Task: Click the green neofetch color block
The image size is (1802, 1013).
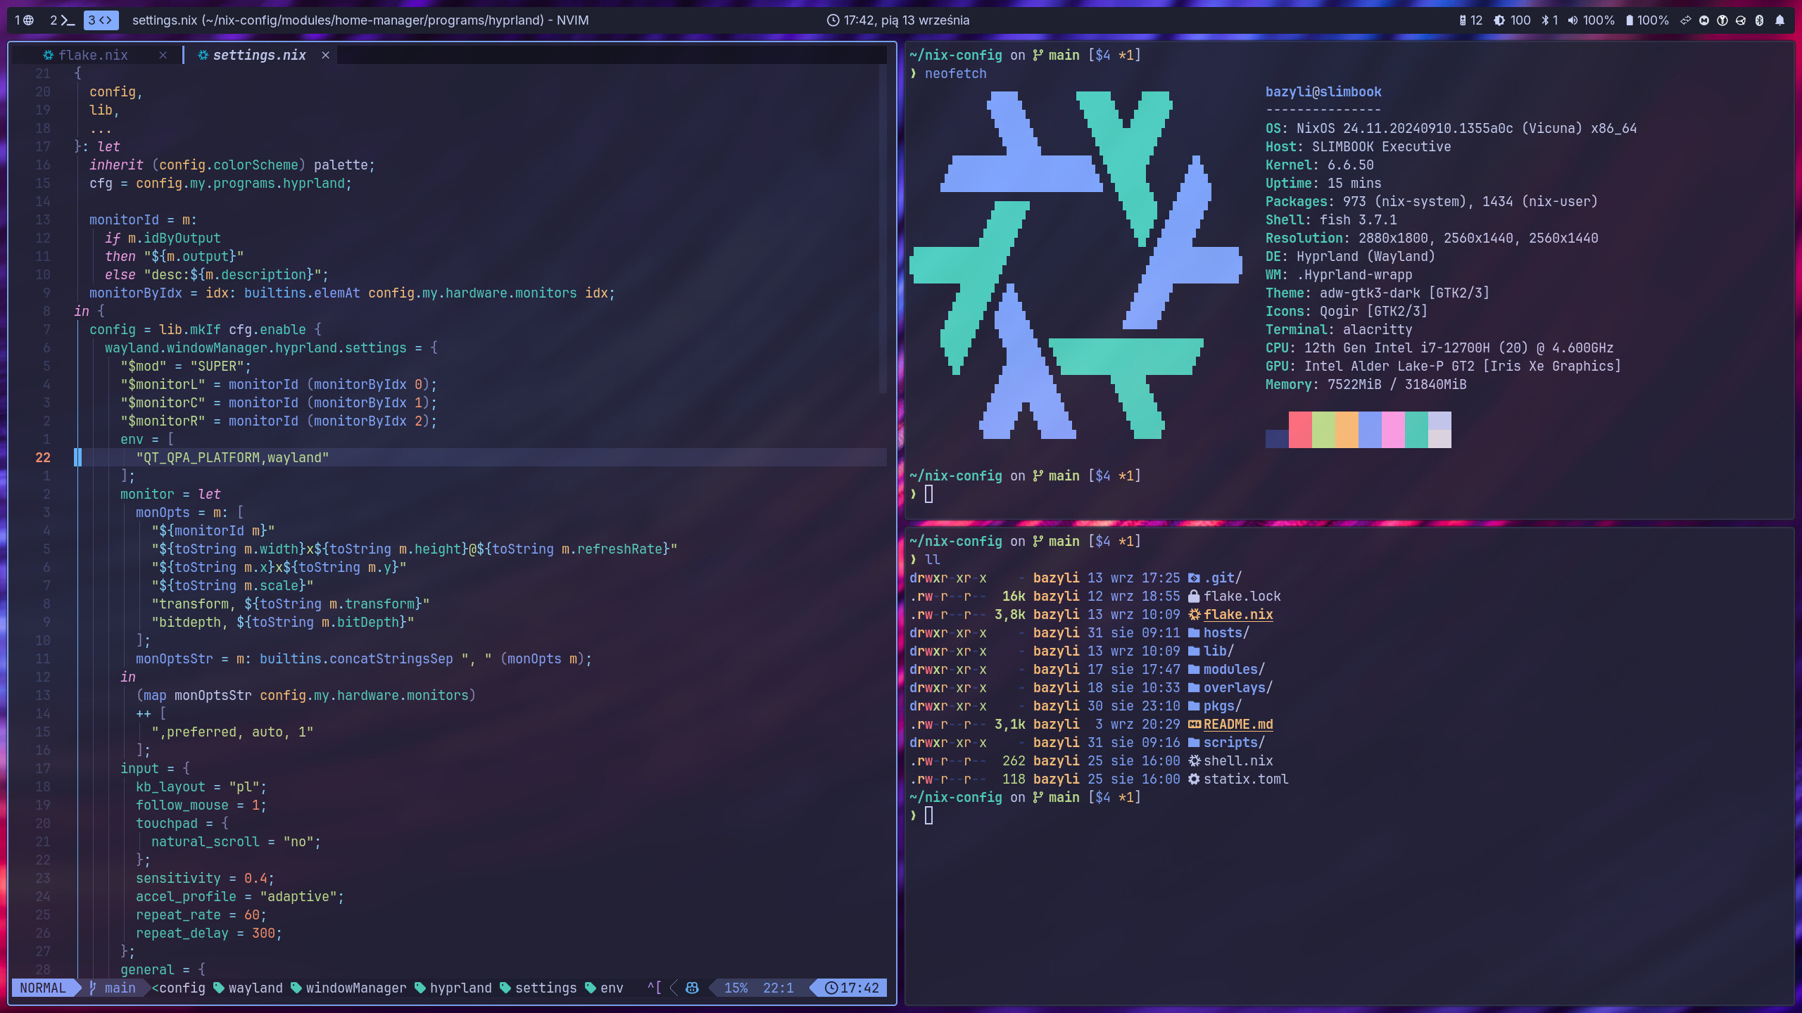Action: (x=1323, y=430)
